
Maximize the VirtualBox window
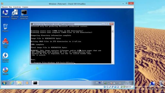tap(127, 3)
